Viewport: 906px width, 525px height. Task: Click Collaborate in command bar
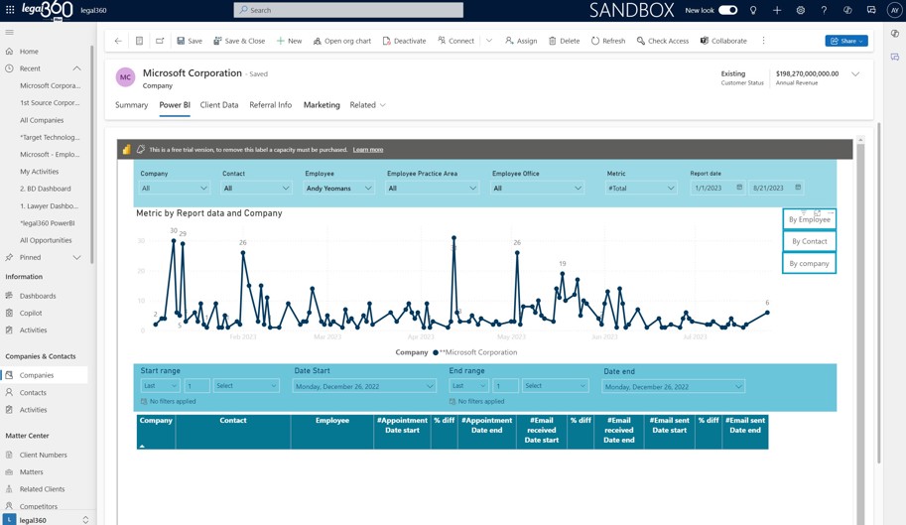(723, 41)
